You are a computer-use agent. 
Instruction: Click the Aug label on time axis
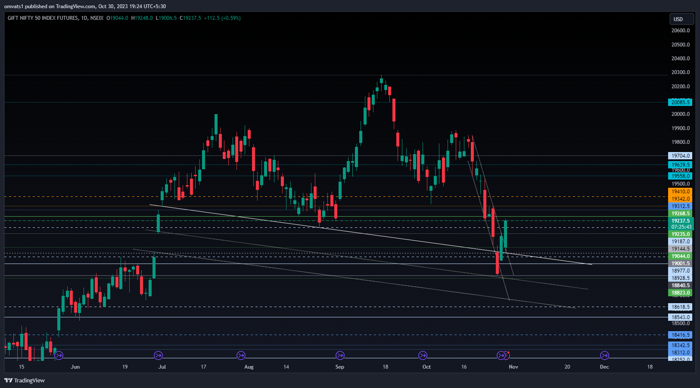click(249, 367)
